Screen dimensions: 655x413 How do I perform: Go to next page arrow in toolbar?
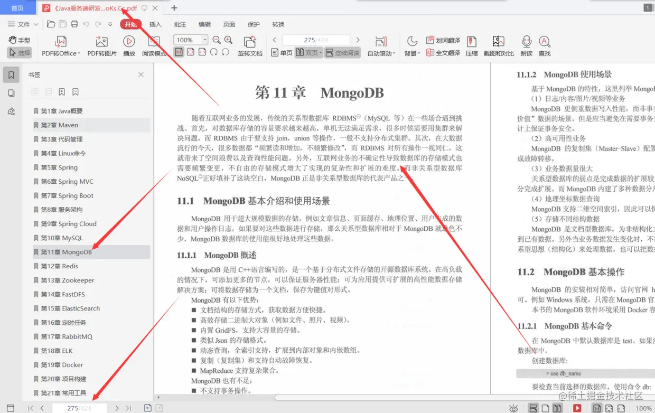point(358,40)
